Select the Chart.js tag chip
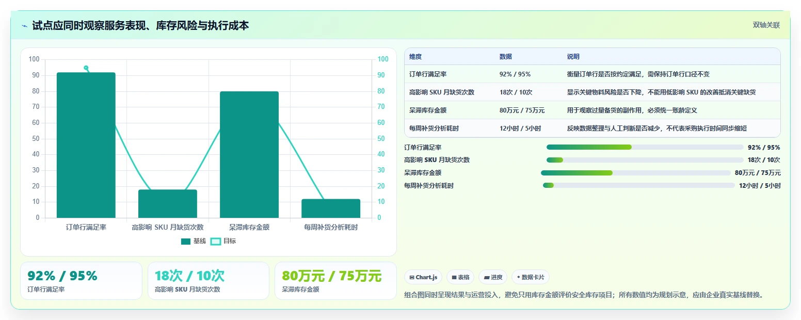The height and width of the screenshot is (320, 801). click(x=423, y=277)
